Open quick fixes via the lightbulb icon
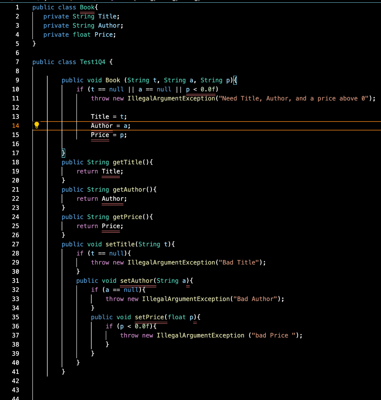The image size is (381, 400). point(37,125)
